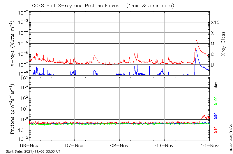Image resolution: width=233 pixels, height=154 pixels.
Task: Click the B class label on right axis
Action: [212, 65]
